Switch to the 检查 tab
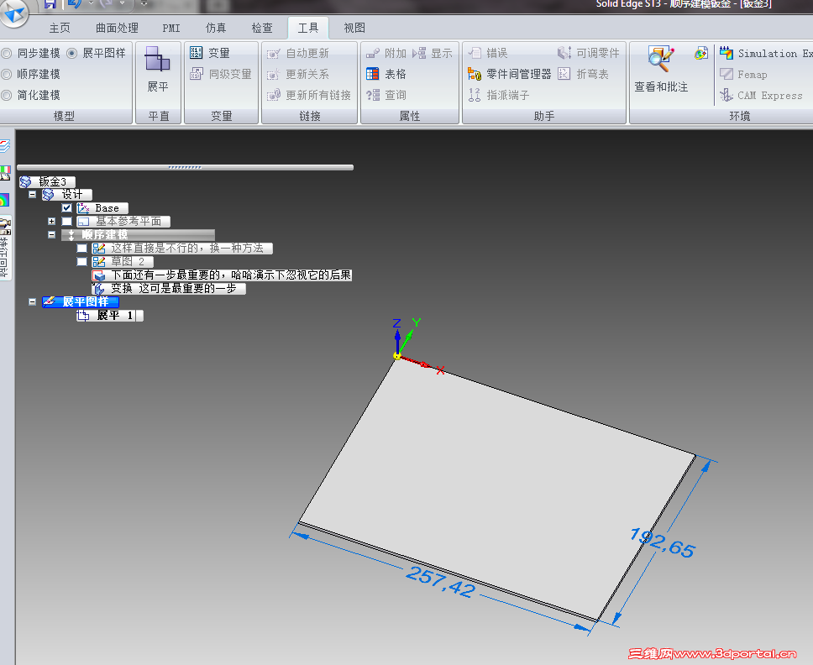This screenshot has width=813, height=665. (262, 28)
